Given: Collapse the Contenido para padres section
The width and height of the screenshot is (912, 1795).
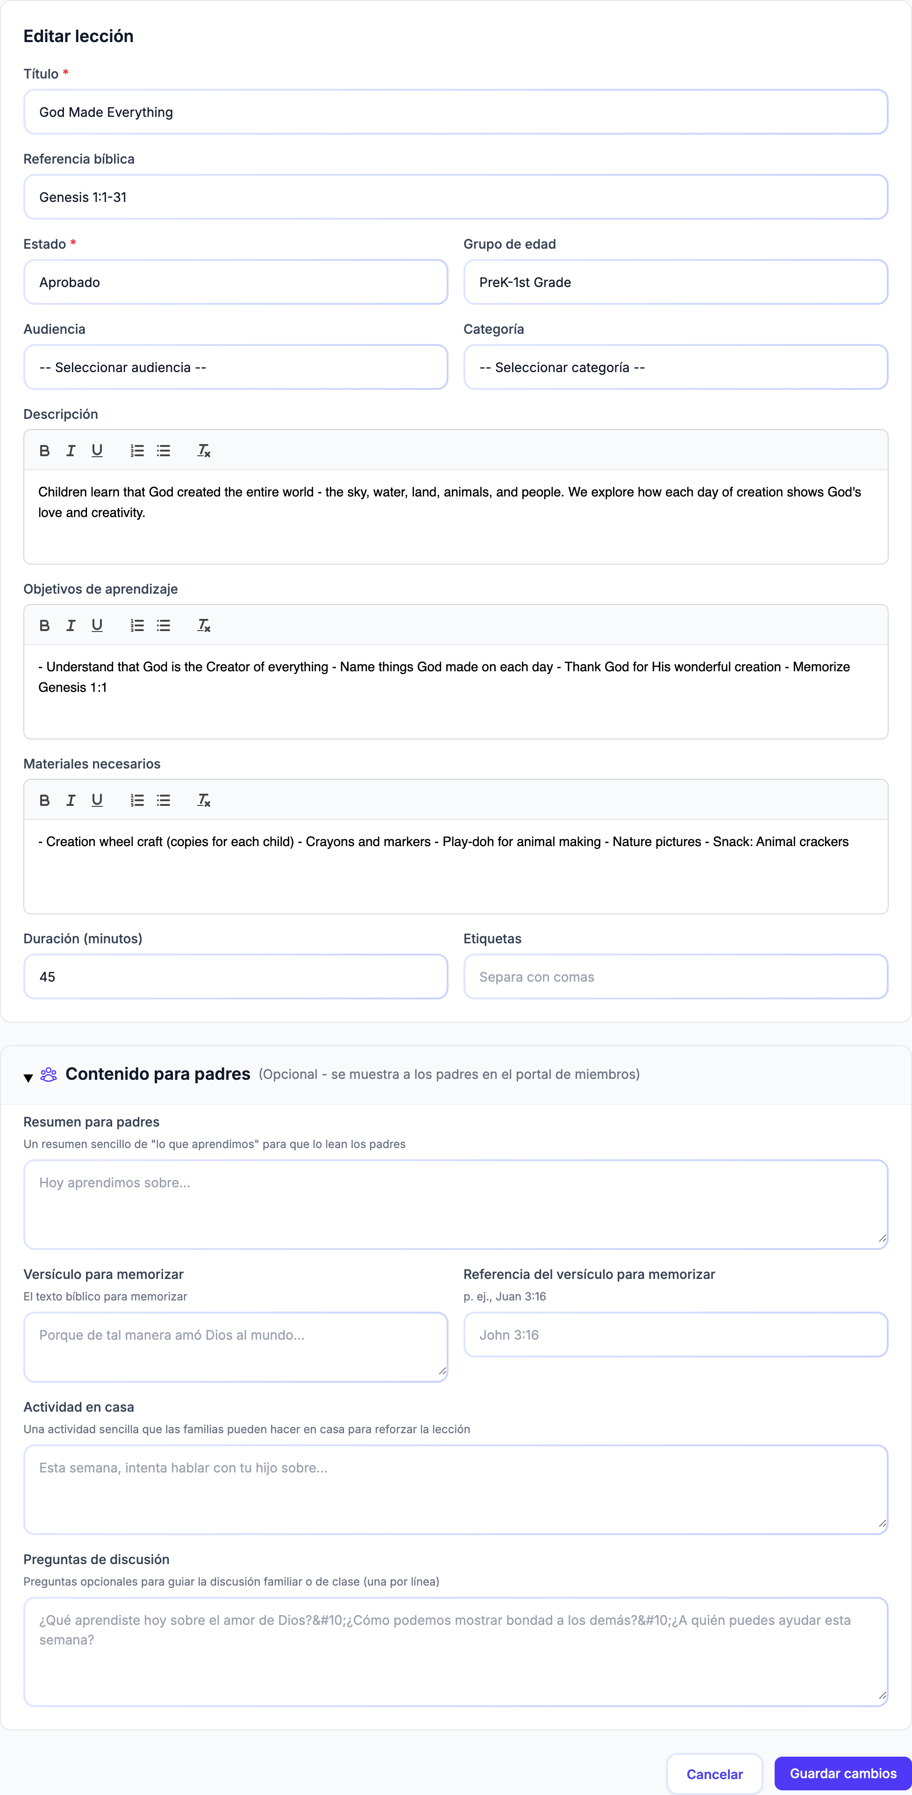Looking at the screenshot, I should (x=28, y=1078).
